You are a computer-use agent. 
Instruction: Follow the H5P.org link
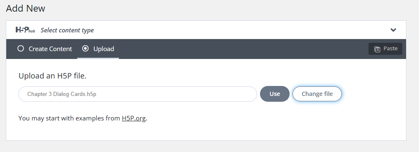click(134, 118)
